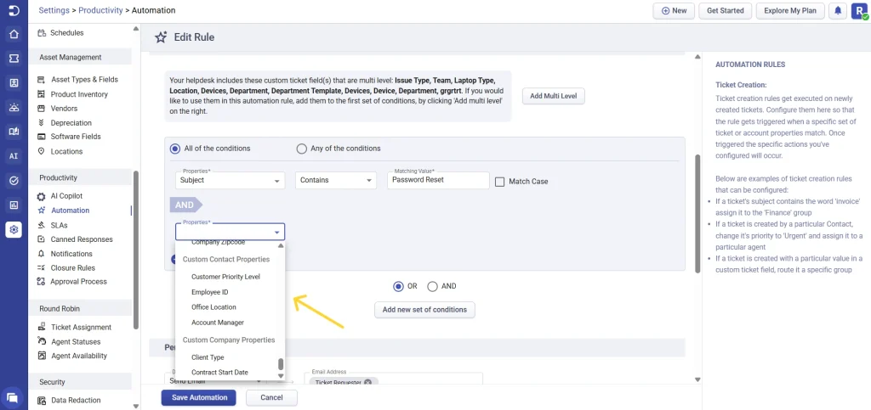Click the Add Multi Level button
Image resolution: width=871 pixels, height=410 pixels.
pyautogui.click(x=553, y=96)
